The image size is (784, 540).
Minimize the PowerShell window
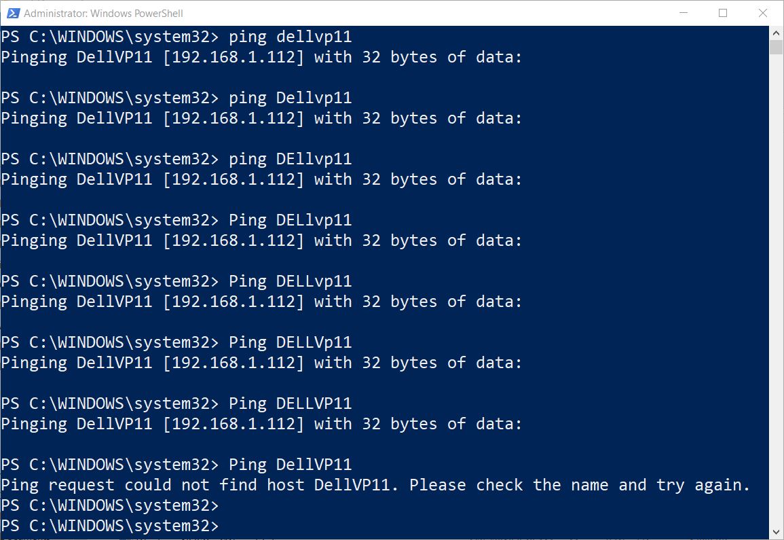coord(684,13)
